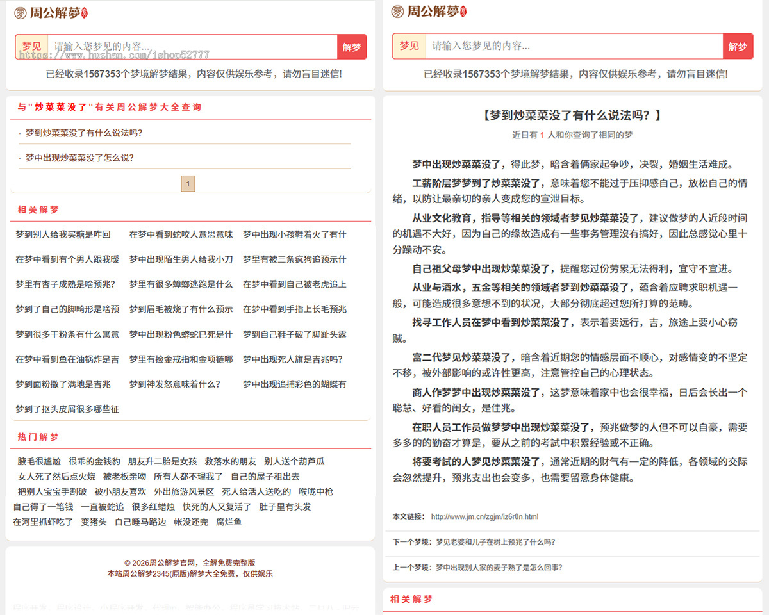Open hot dream 喉咙中枪
The width and height of the screenshot is (769, 615).
pyautogui.click(x=316, y=492)
